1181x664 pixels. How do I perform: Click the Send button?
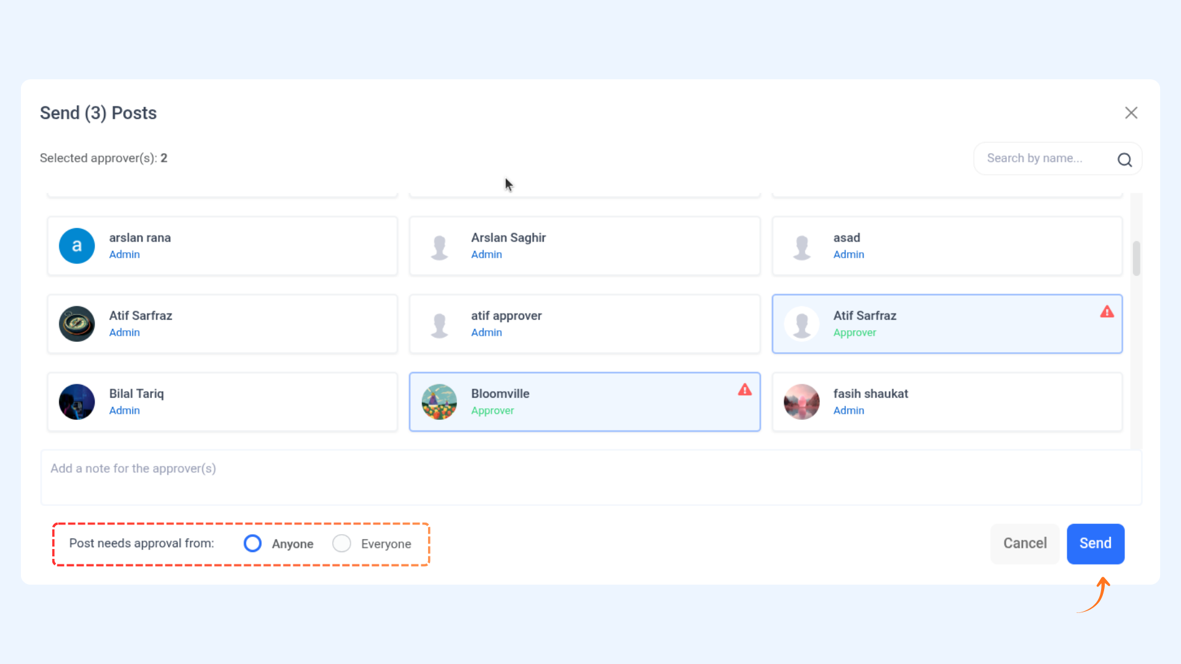click(1096, 543)
